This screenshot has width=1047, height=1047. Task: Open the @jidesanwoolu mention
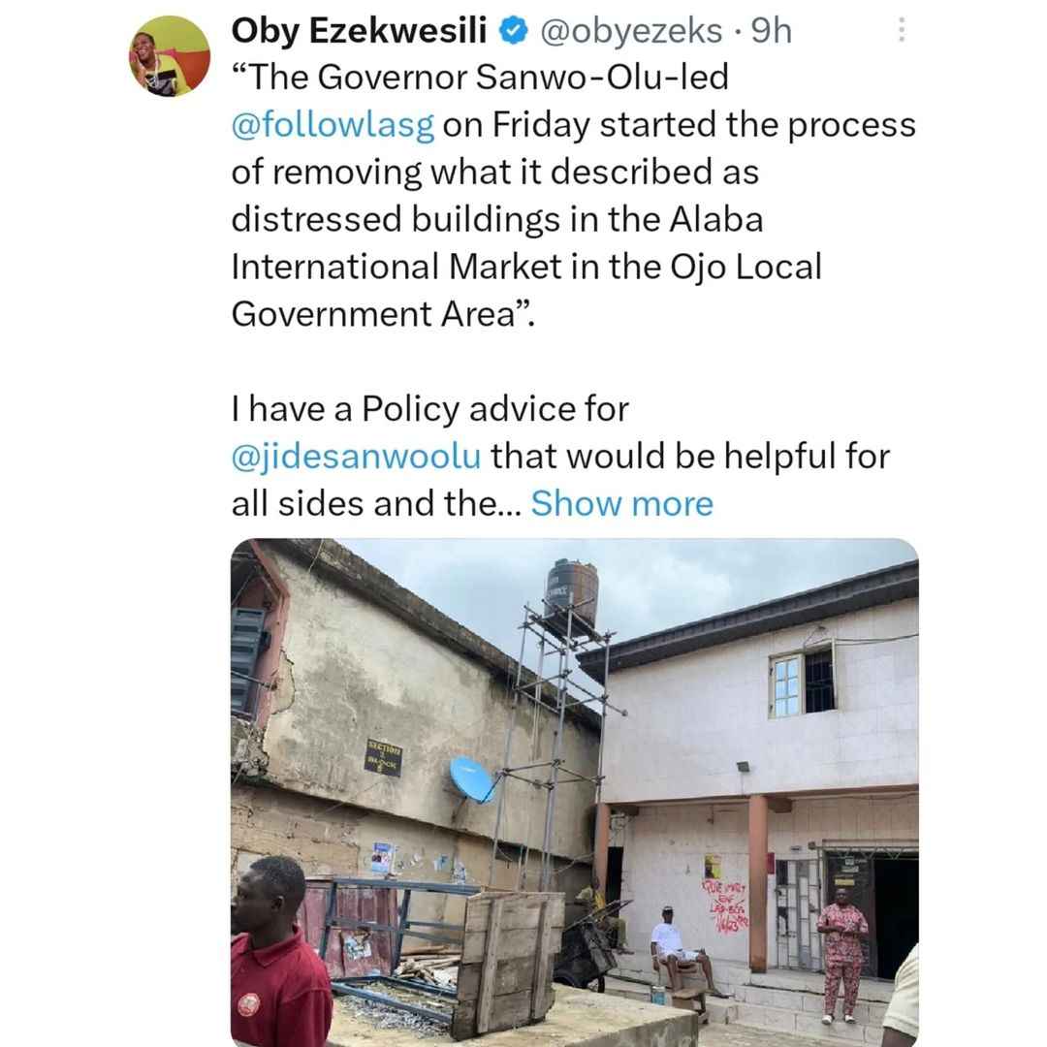pyautogui.click(x=356, y=456)
